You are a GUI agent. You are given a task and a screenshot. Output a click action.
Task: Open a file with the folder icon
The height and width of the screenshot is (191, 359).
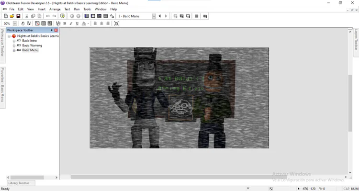point(12,16)
